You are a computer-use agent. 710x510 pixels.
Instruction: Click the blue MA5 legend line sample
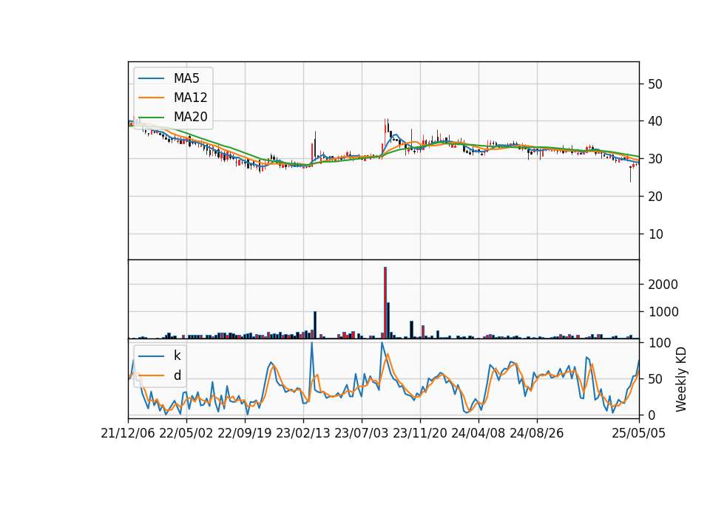[x=151, y=78]
